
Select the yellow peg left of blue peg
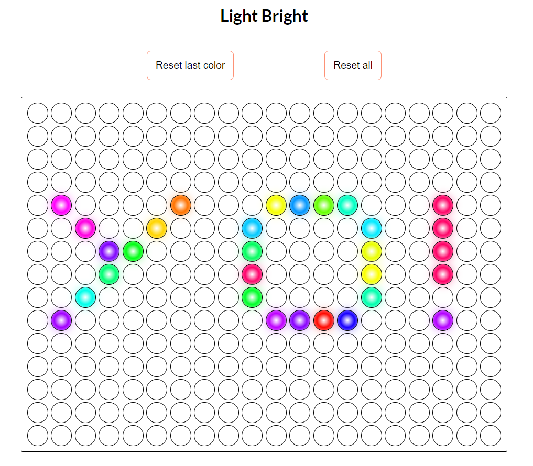tap(276, 205)
